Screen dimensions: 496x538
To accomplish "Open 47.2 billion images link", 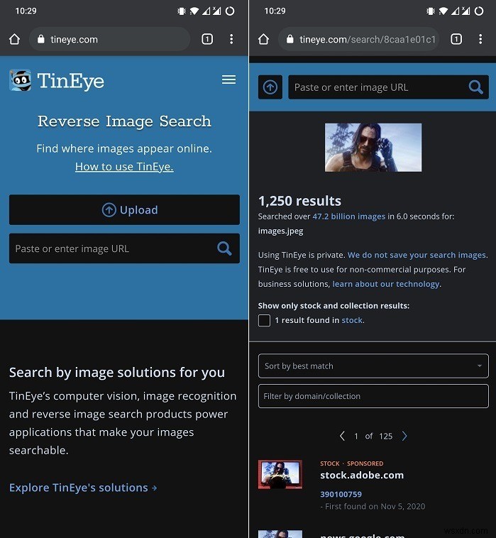I will click(x=349, y=216).
